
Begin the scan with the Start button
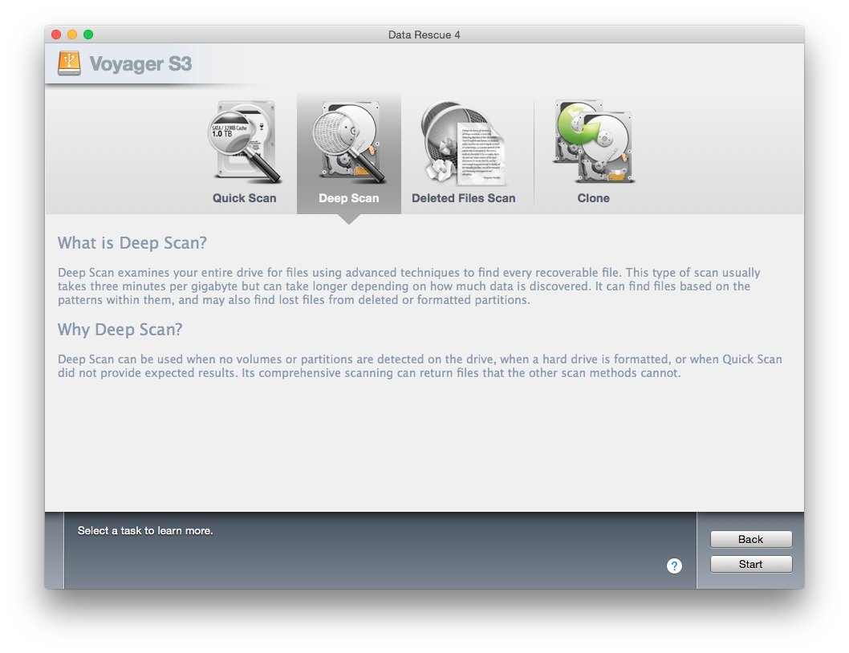coord(751,564)
